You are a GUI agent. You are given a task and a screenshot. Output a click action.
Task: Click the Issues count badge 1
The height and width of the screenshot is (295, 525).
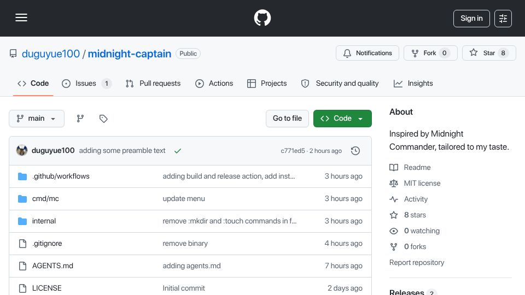(x=107, y=83)
